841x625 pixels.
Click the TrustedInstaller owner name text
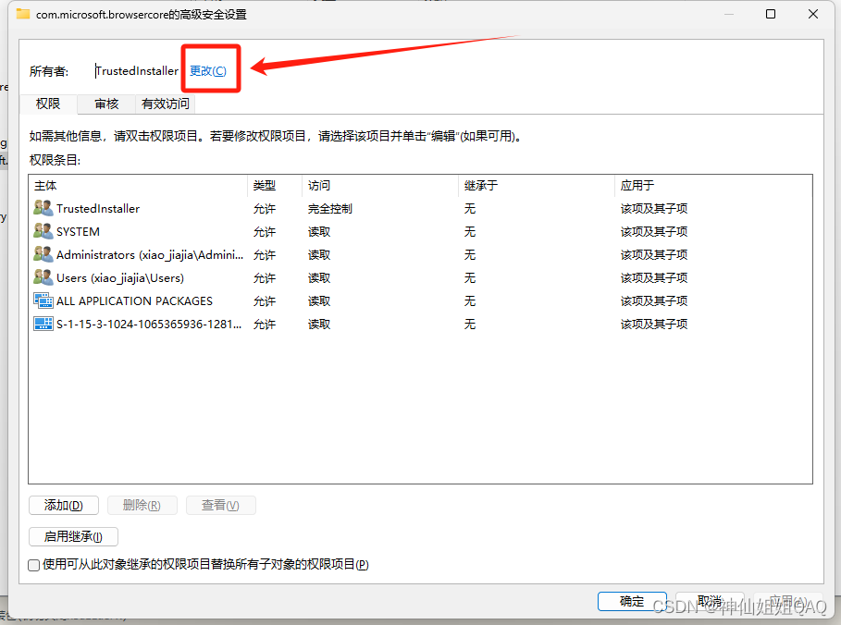137,70
